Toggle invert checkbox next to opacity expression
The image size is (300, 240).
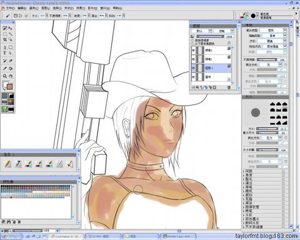tap(286, 65)
